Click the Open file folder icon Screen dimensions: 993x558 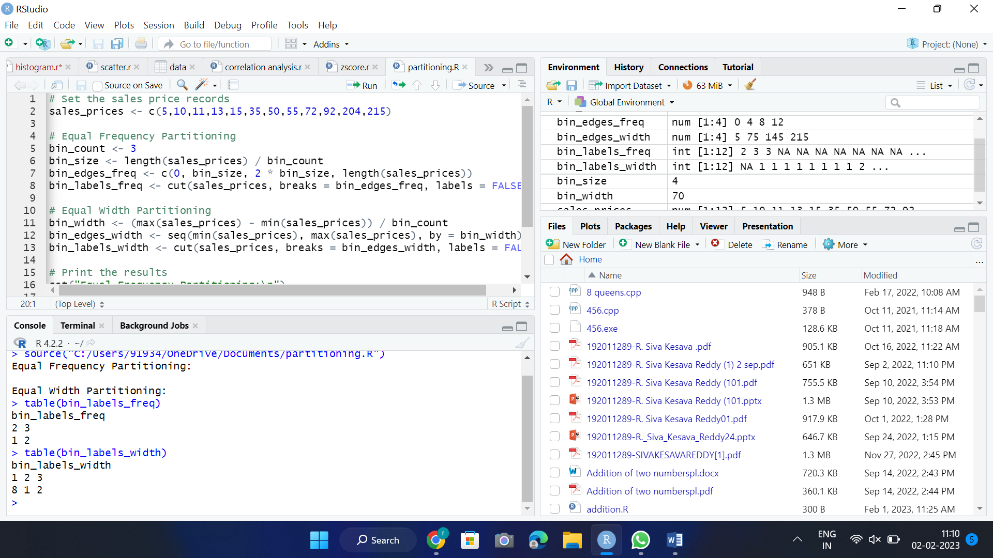[x=67, y=44]
